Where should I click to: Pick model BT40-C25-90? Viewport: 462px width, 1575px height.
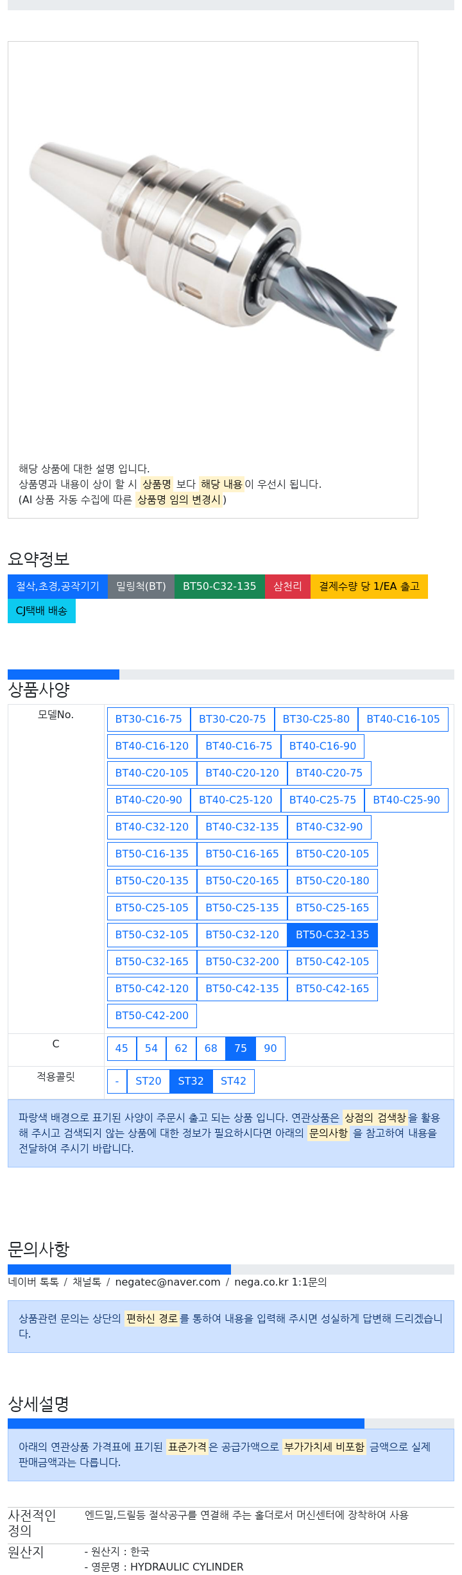(406, 800)
